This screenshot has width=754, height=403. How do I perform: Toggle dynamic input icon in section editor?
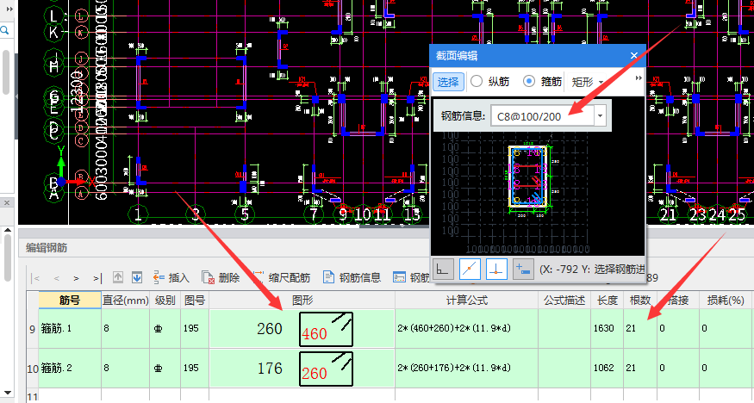(523, 270)
